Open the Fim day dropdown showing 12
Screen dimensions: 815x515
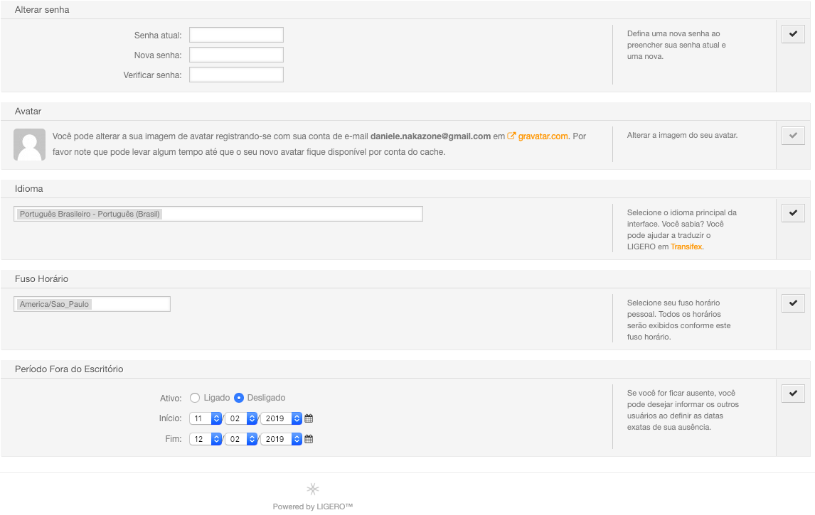click(x=206, y=439)
